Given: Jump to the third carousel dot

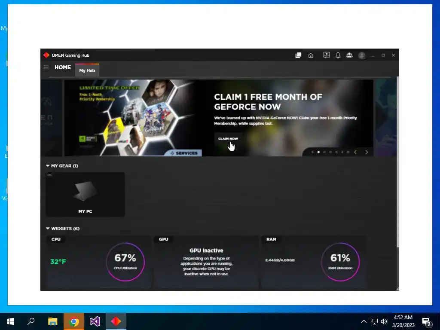Looking at the screenshot, I should (x=324, y=152).
